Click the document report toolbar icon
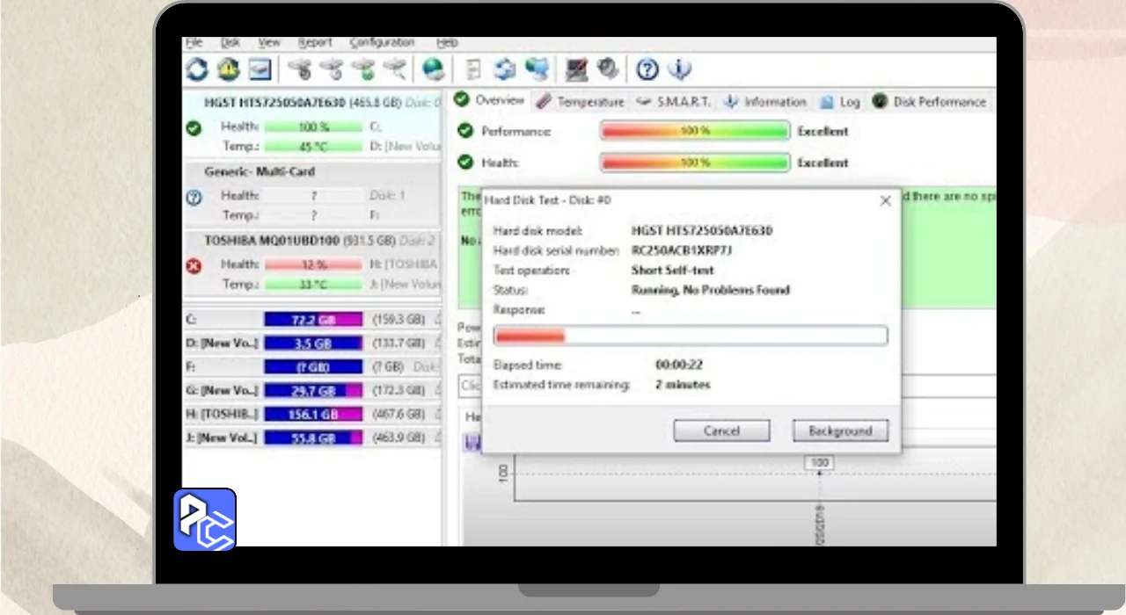The height and width of the screenshot is (615, 1126). [473, 69]
